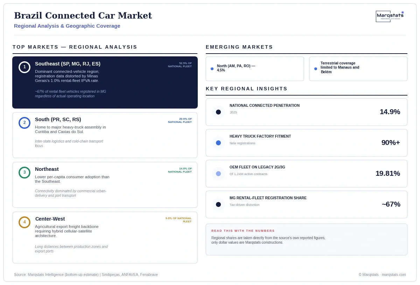Click the 19.81% legacy fleet value
Image resolution: width=420 pixels, height=285 pixels.
coord(388,173)
